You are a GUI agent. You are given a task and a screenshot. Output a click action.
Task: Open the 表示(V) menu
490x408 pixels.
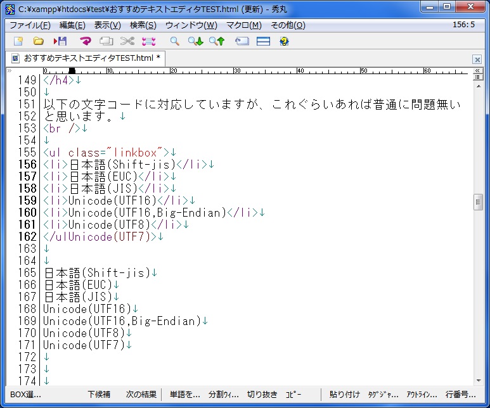[108, 25]
